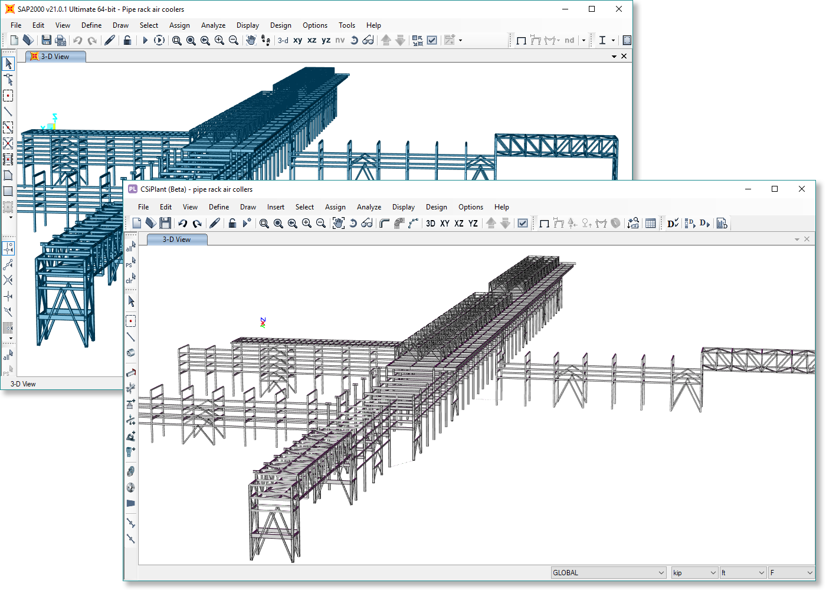Screen dimensions: 826x590
Task: Open the Analyze menu in SAP2000
Action: tap(213, 25)
